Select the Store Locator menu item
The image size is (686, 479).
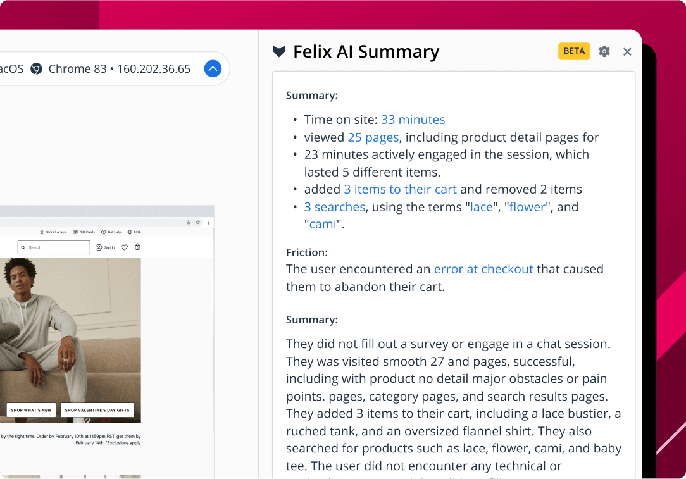[53, 232]
